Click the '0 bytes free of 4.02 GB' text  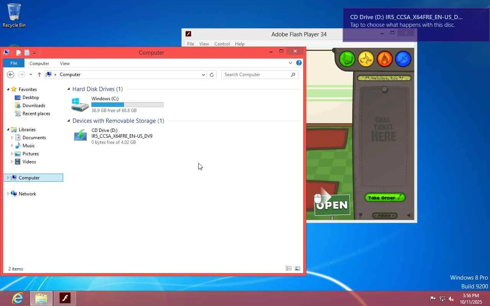114,142
